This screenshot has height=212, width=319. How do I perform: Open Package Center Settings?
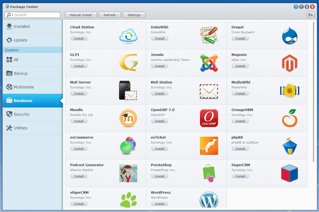(x=134, y=15)
